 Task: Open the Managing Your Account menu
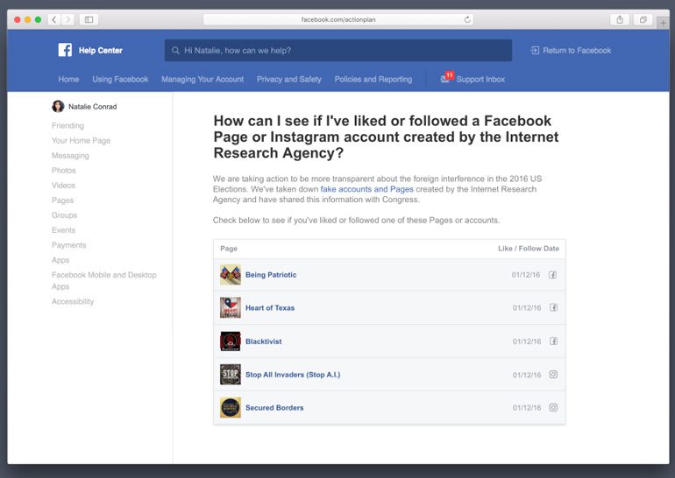coord(202,79)
